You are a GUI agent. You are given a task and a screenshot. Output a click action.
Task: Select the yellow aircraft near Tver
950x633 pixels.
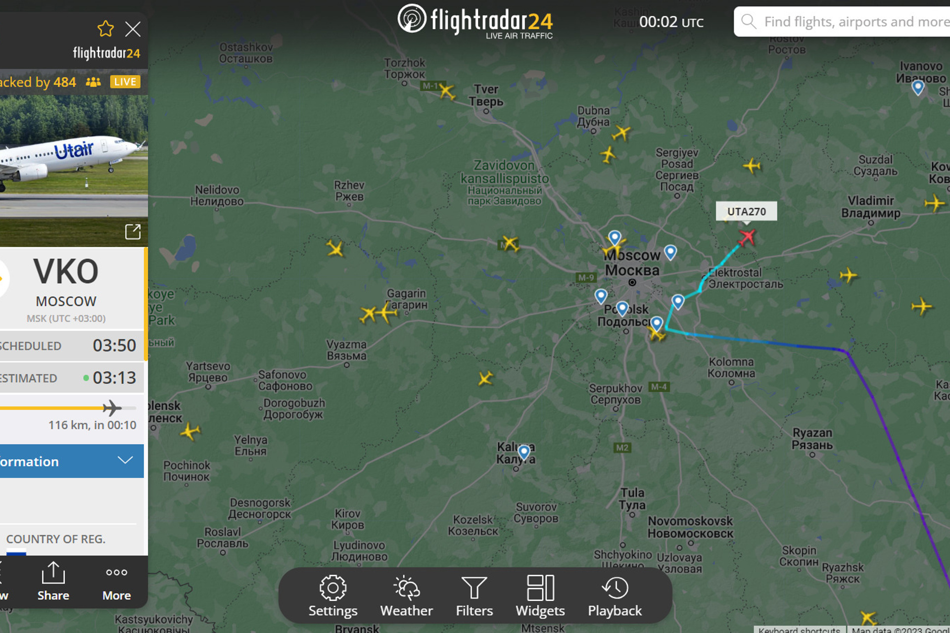pyautogui.click(x=446, y=91)
